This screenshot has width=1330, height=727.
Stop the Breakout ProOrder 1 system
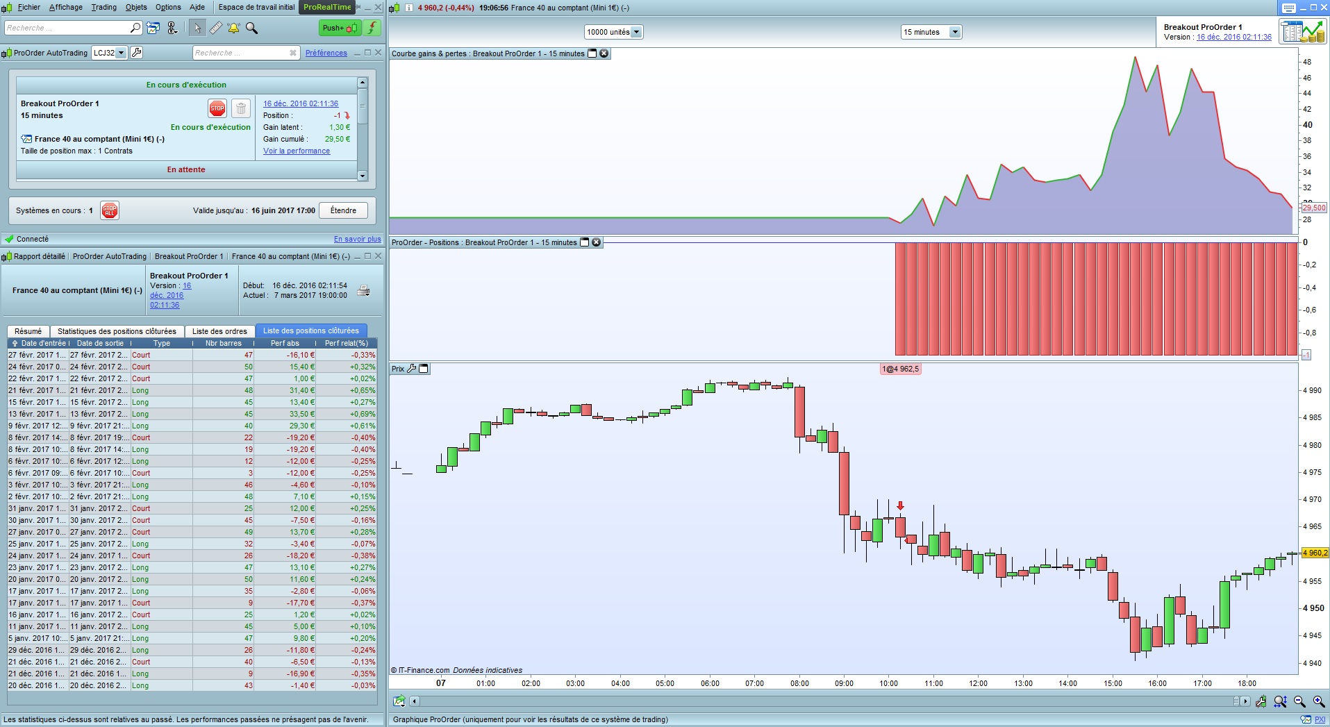pos(217,108)
